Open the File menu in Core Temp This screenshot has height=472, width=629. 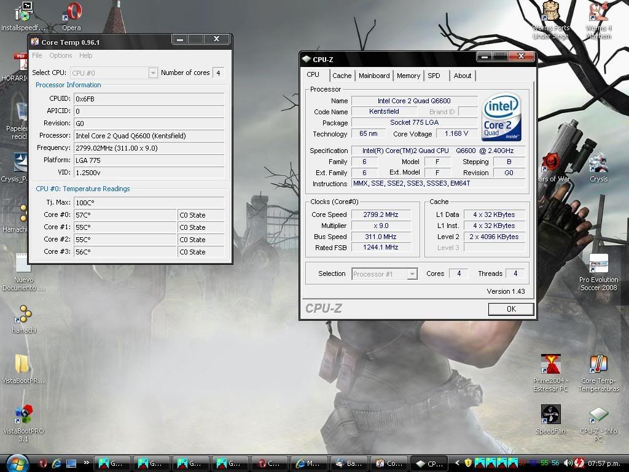point(37,55)
